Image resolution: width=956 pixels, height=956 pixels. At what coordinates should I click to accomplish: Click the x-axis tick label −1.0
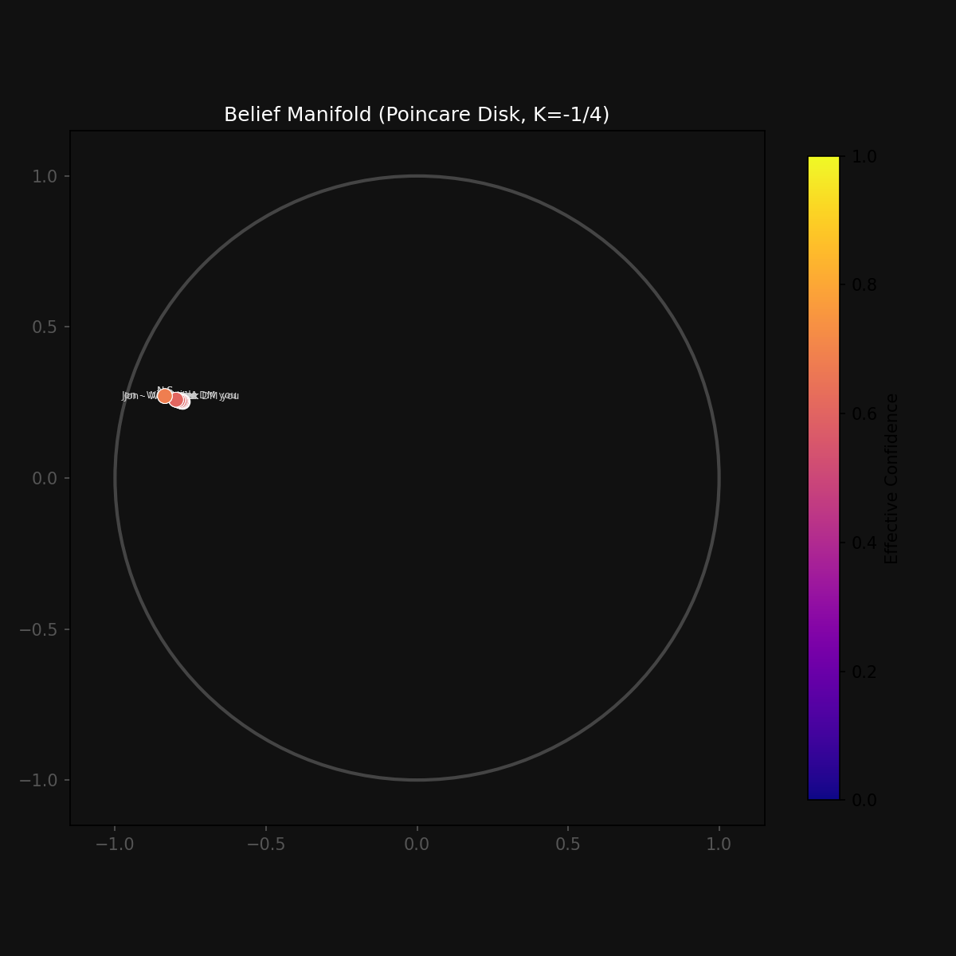tap(115, 844)
